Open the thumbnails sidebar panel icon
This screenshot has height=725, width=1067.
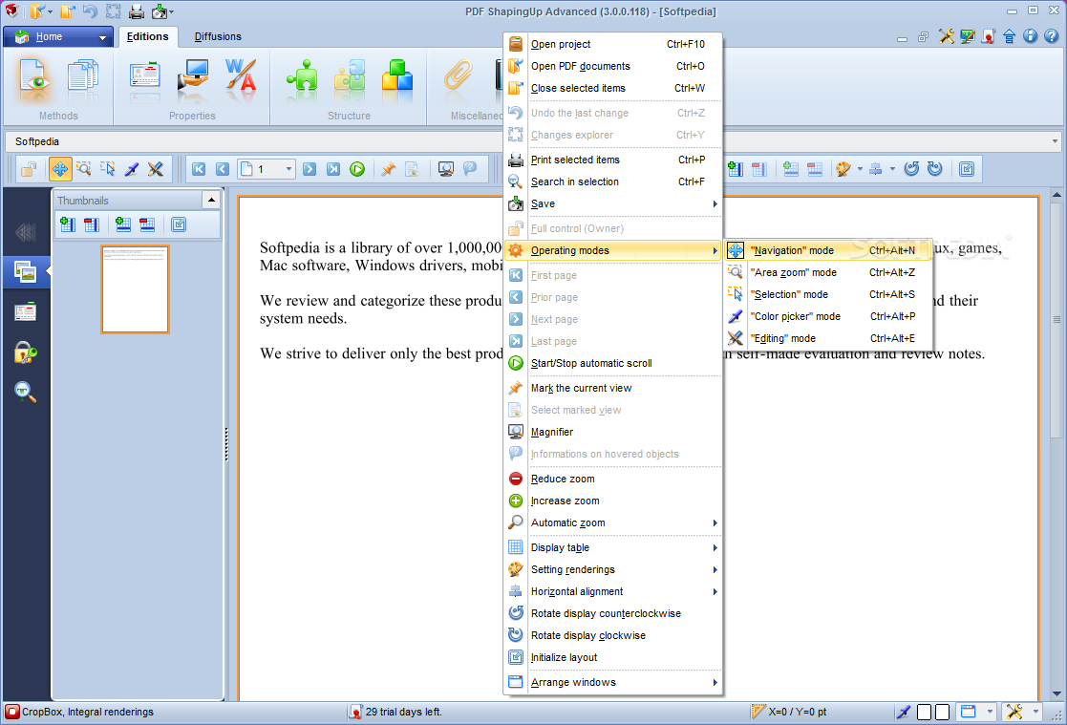[x=25, y=272]
